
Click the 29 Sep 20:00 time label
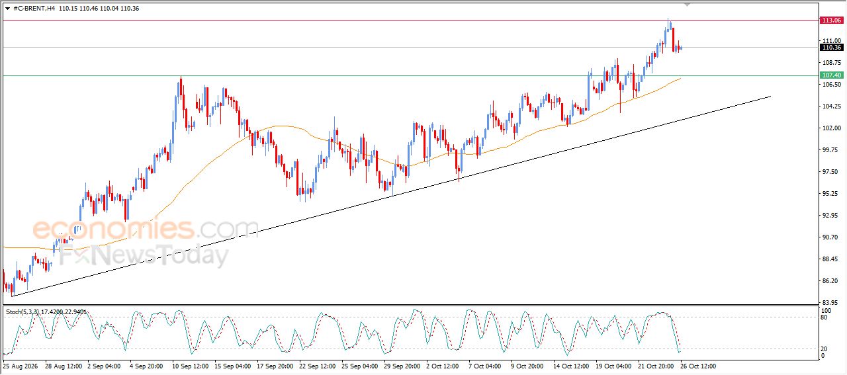click(402, 365)
